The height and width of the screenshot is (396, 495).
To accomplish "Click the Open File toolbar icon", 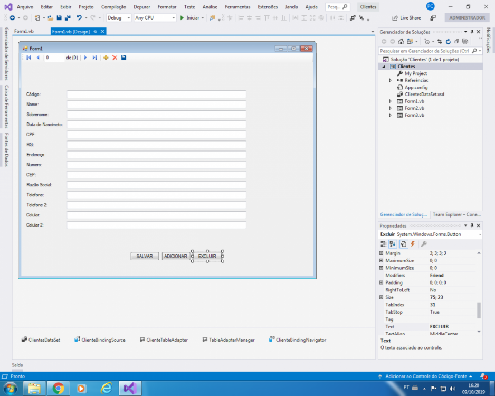I will pyautogui.click(x=50, y=17).
